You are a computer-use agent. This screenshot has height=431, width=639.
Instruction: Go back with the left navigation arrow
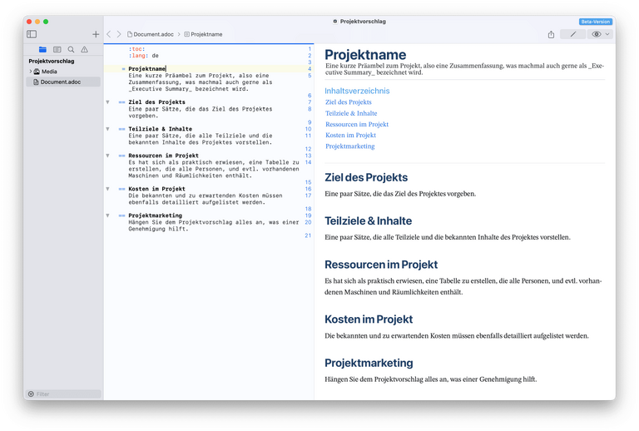pyautogui.click(x=109, y=34)
